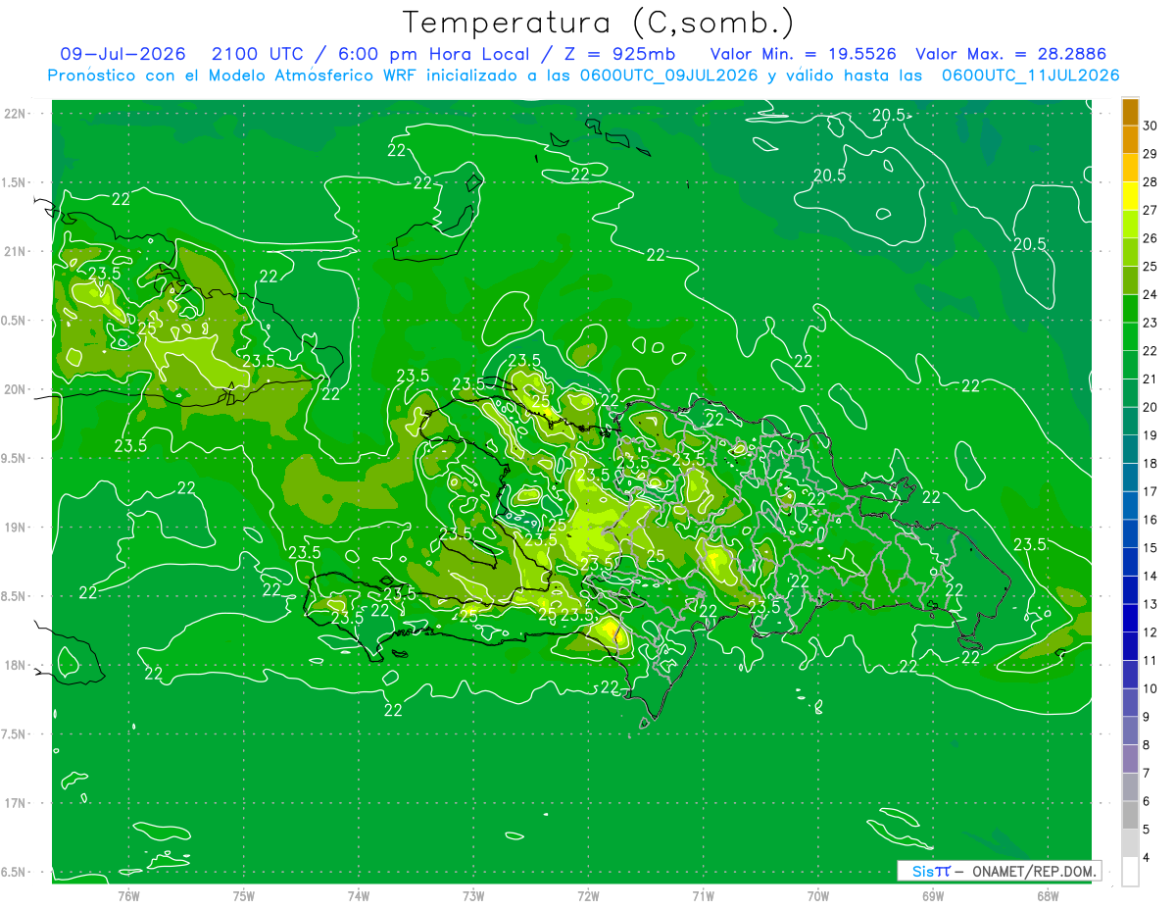Click the 'Temperatura (C,somb.)' title

(599, 23)
